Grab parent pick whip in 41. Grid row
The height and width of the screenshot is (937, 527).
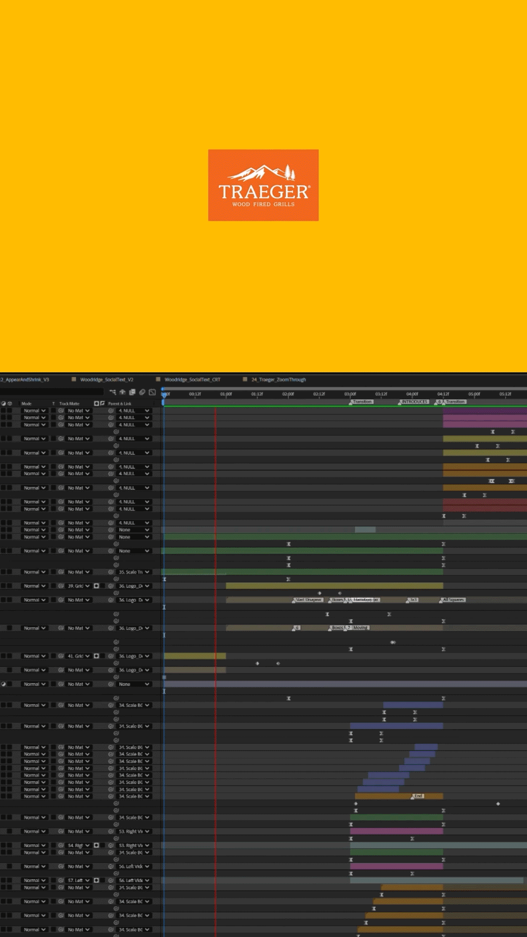(111, 656)
